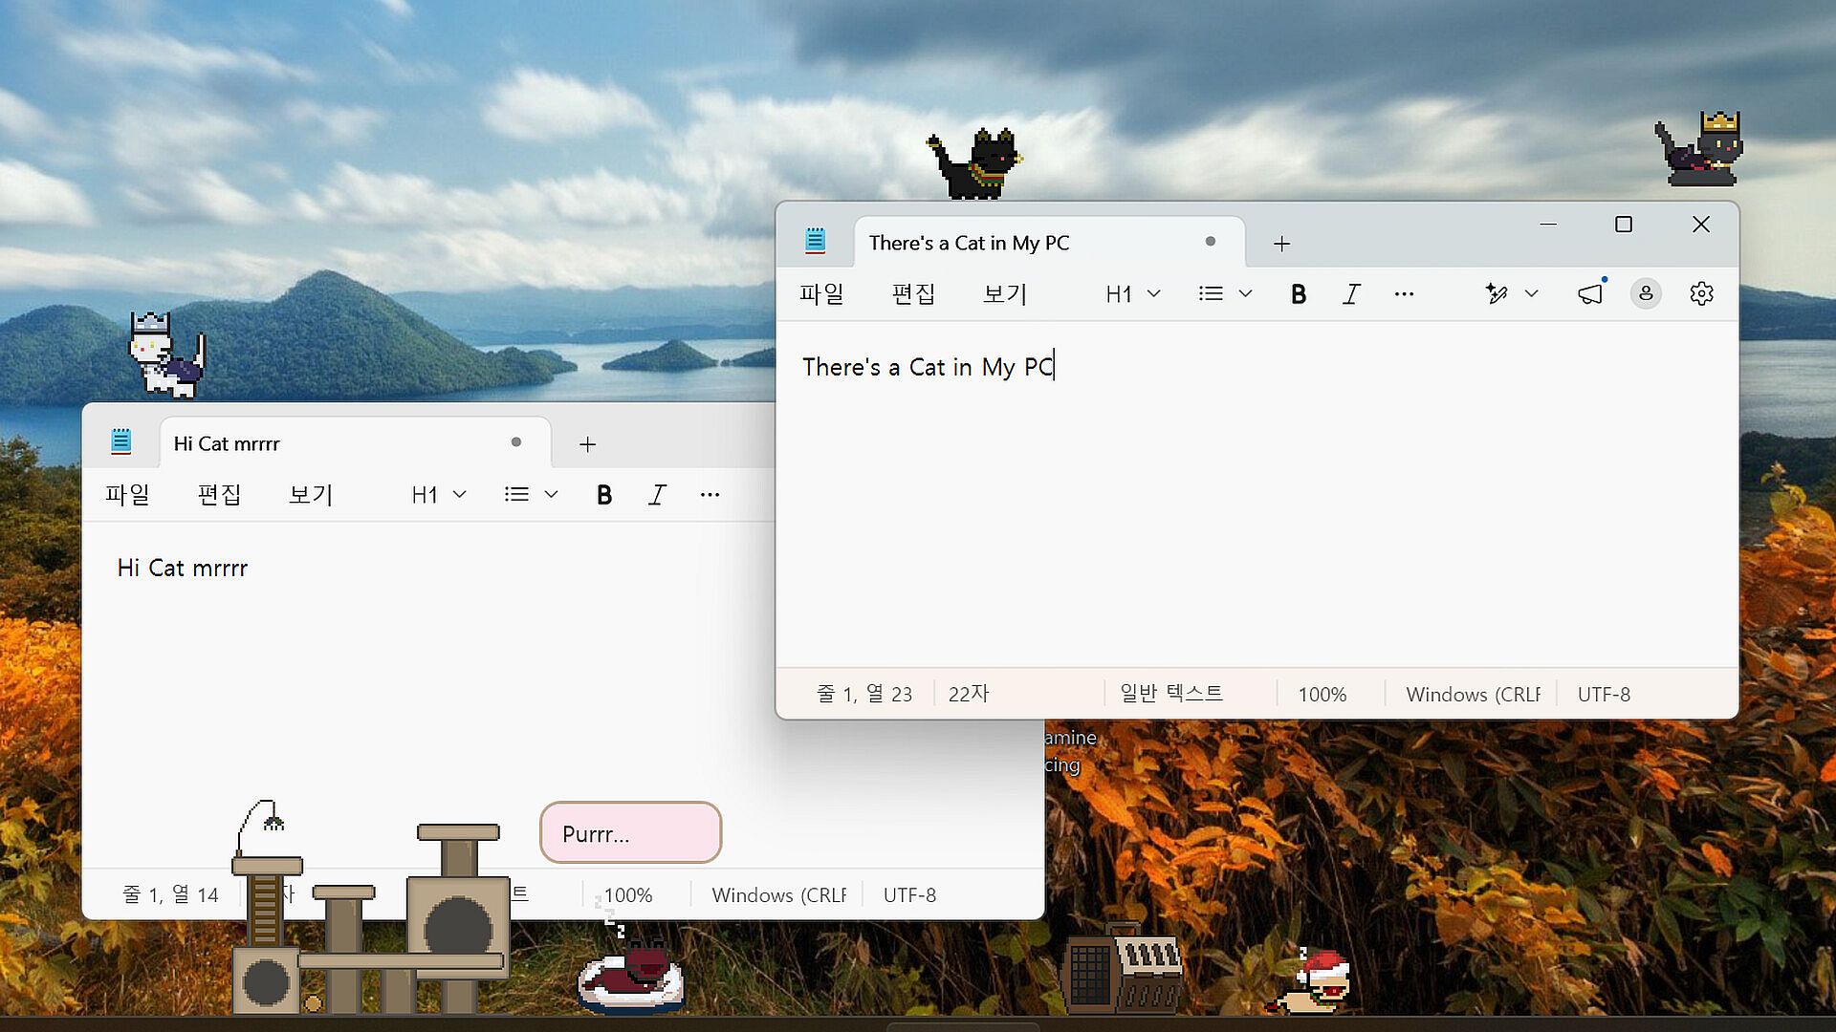Click the bulleted list icon in right Notepad

click(1211, 293)
